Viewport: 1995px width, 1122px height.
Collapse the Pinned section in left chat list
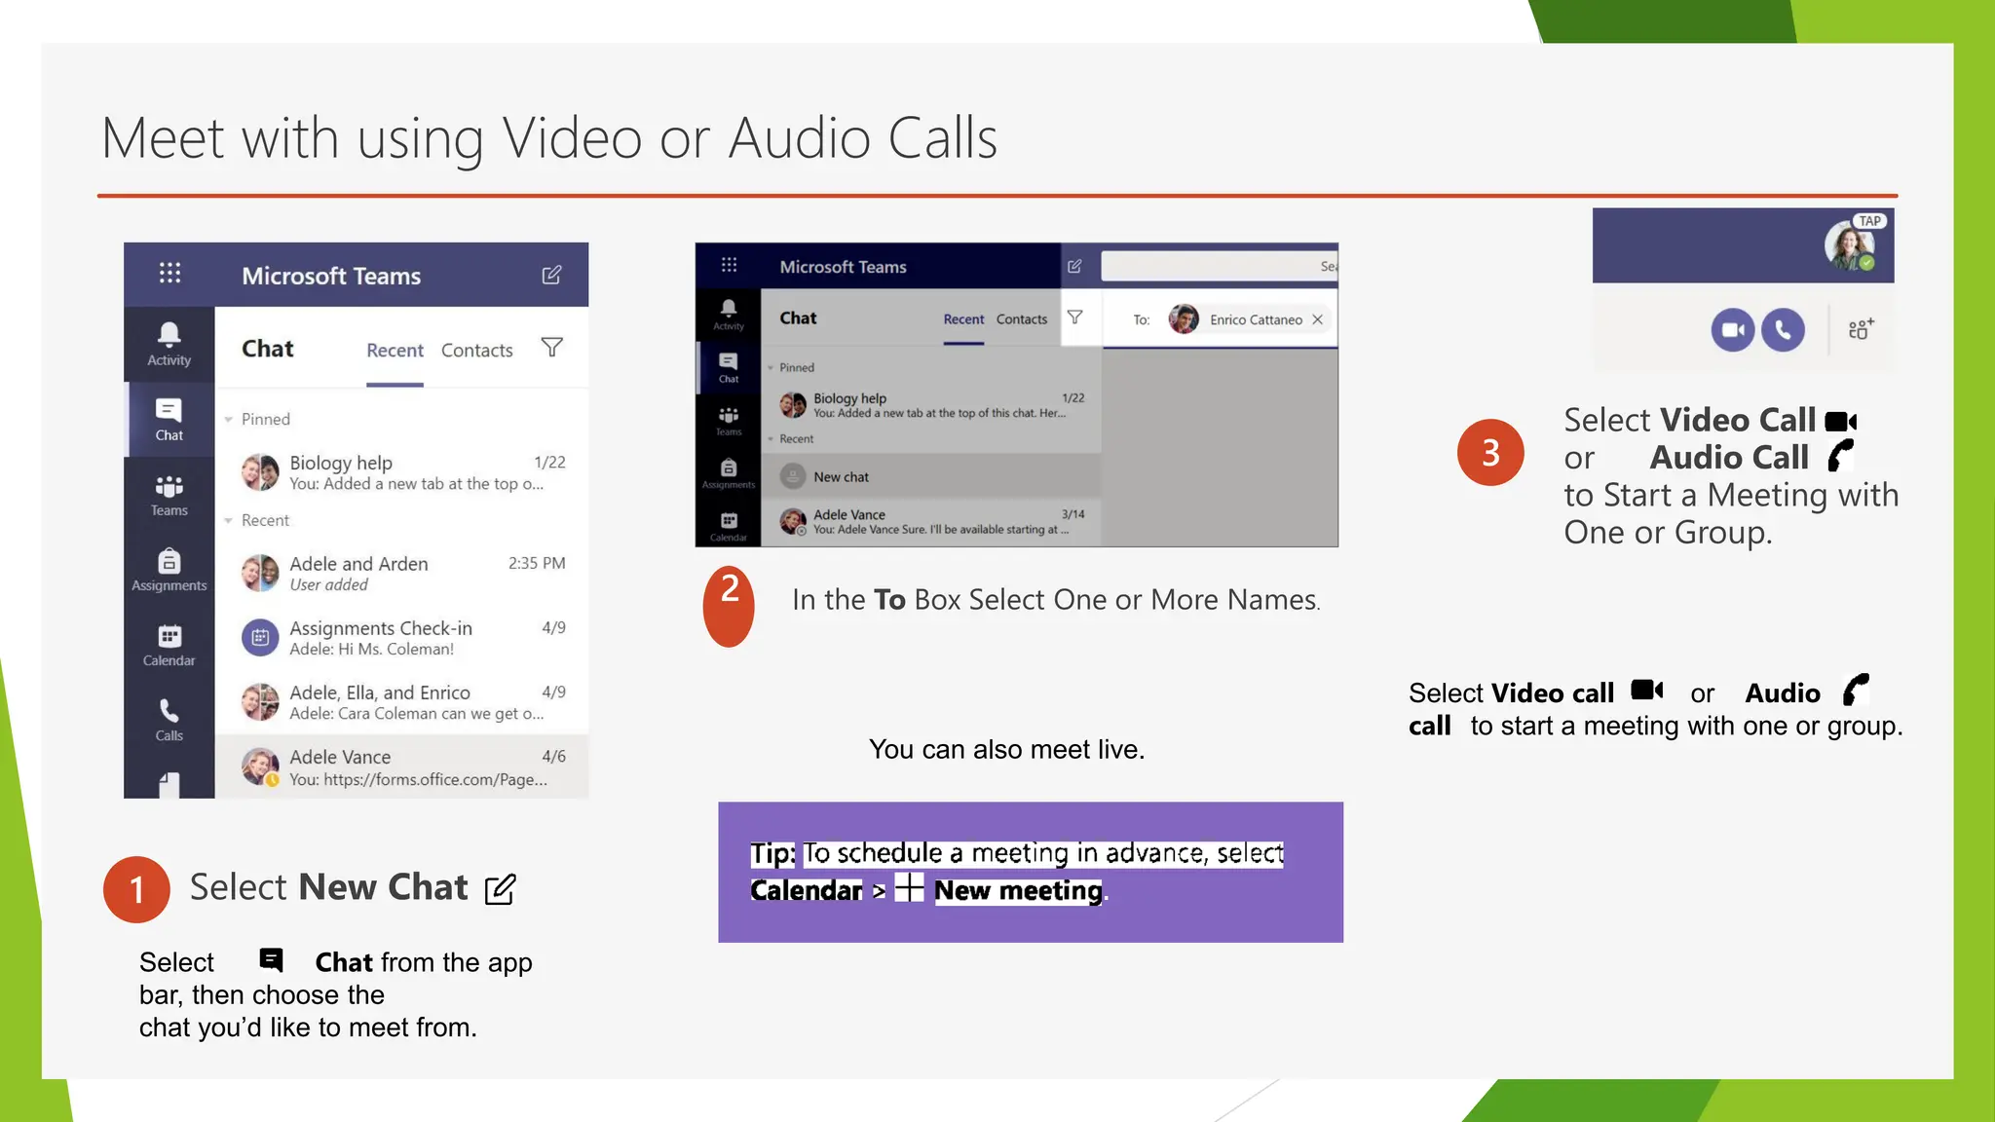tap(229, 420)
